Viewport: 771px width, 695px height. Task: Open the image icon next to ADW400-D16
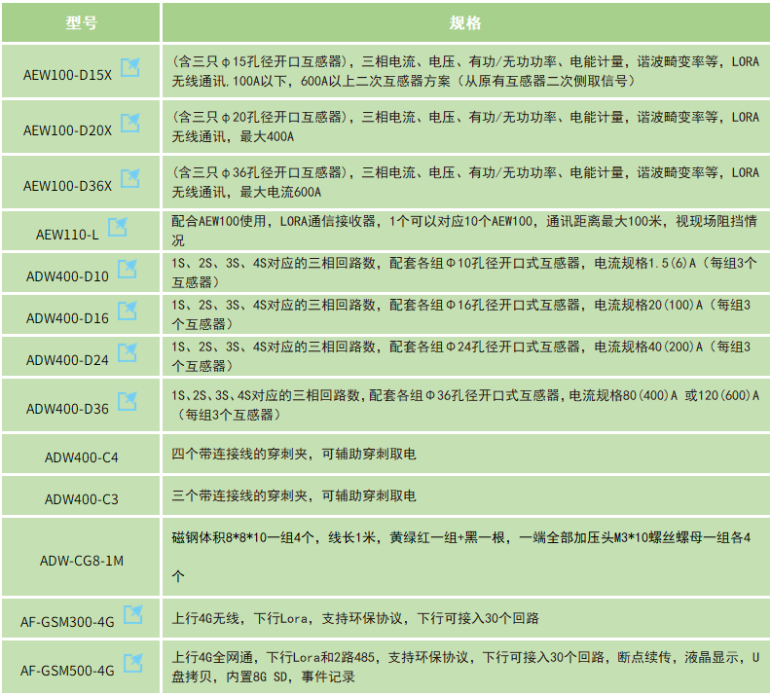click(127, 311)
